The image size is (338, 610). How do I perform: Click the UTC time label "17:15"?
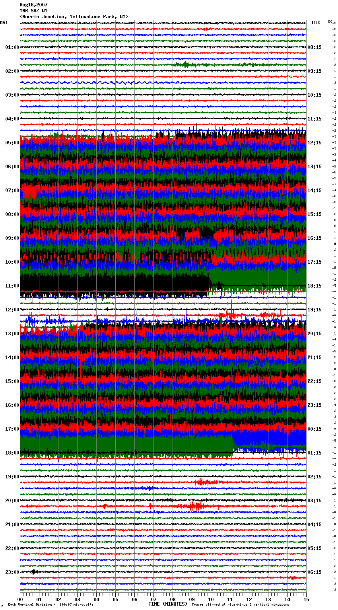pos(315,262)
